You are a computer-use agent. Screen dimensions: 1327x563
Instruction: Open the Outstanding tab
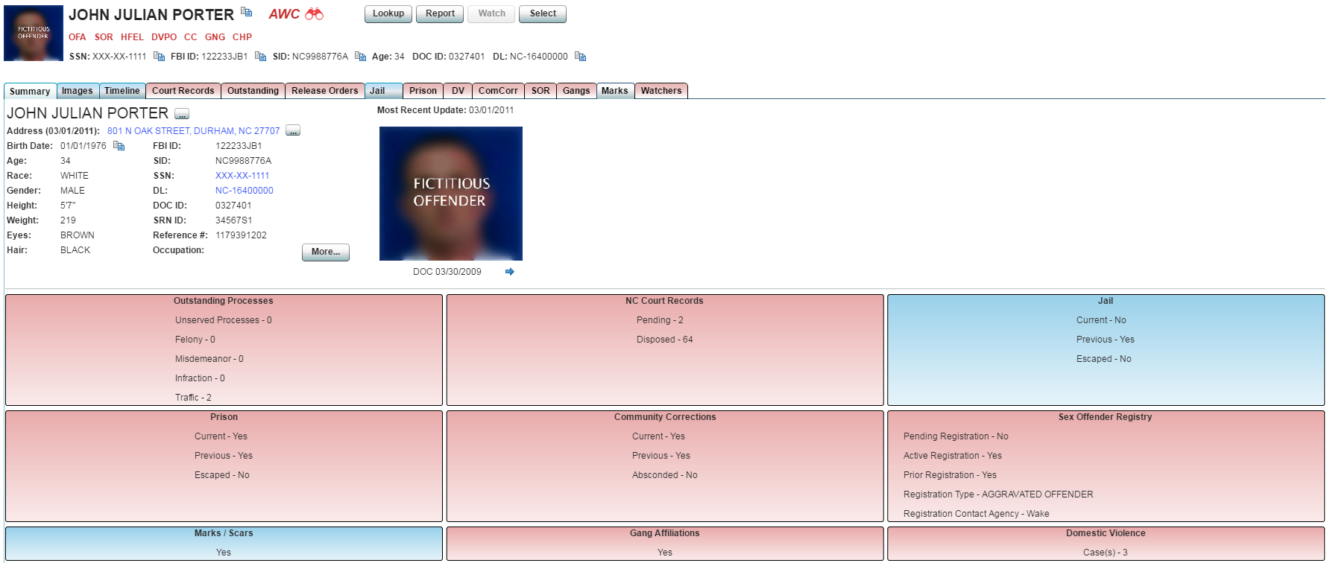pos(253,91)
